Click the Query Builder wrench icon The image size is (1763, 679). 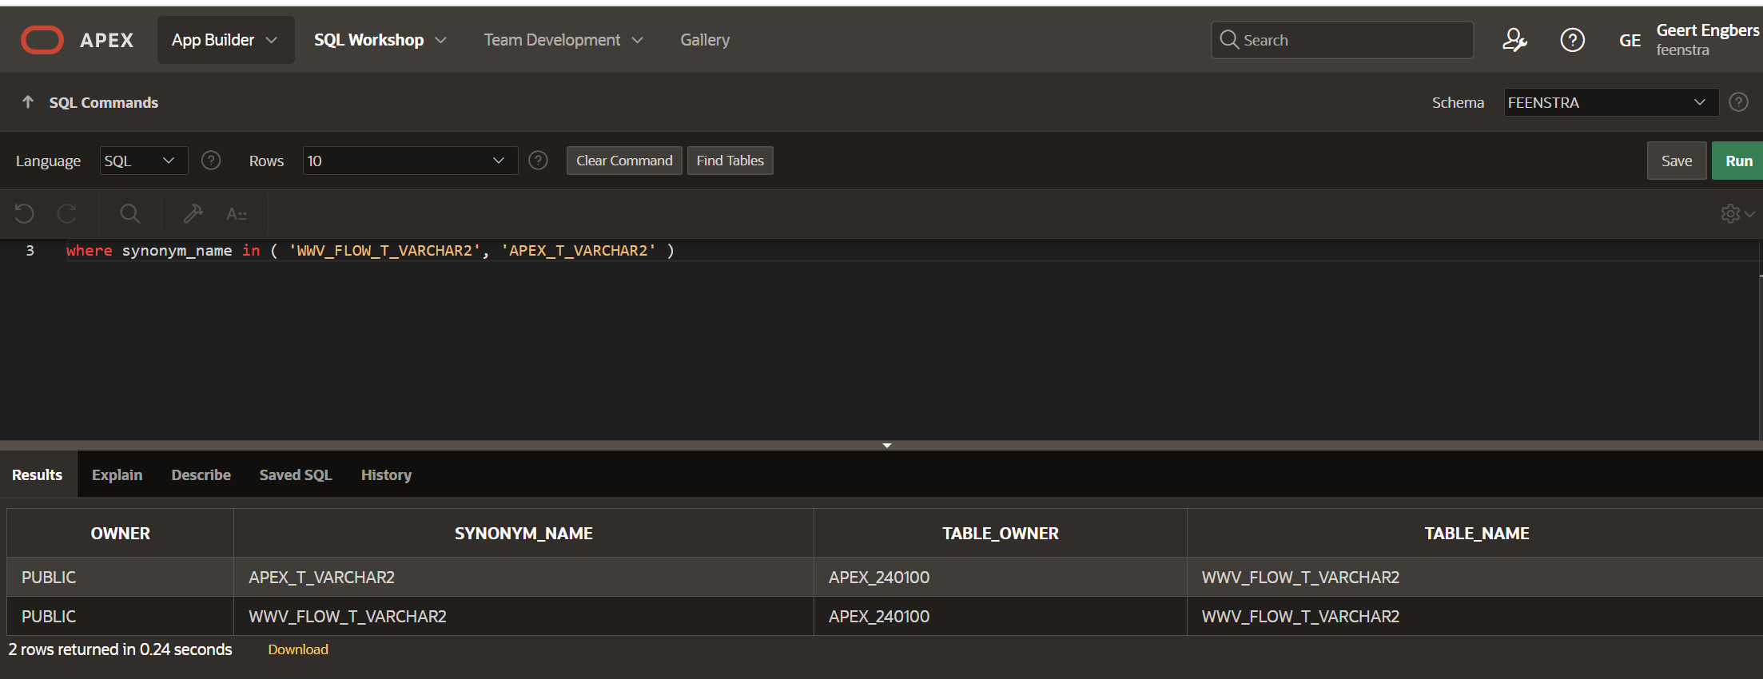pyautogui.click(x=193, y=213)
